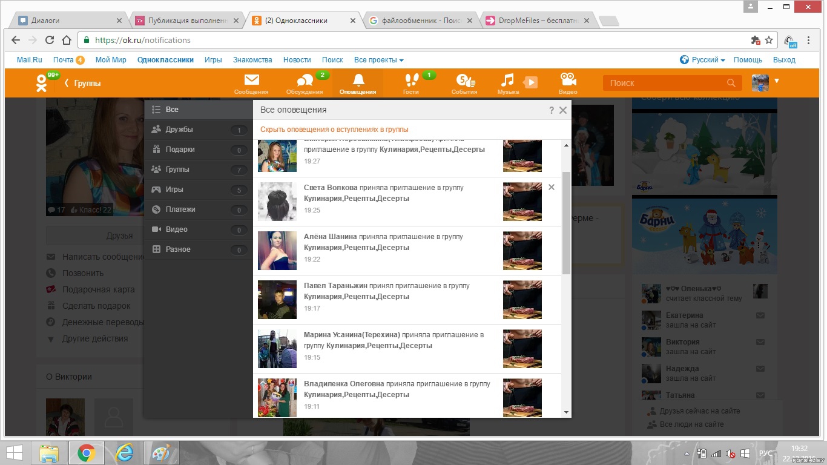Viewport: 827px width, 465px height.
Task: Select the Видео notifications category
Action: click(199, 229)
